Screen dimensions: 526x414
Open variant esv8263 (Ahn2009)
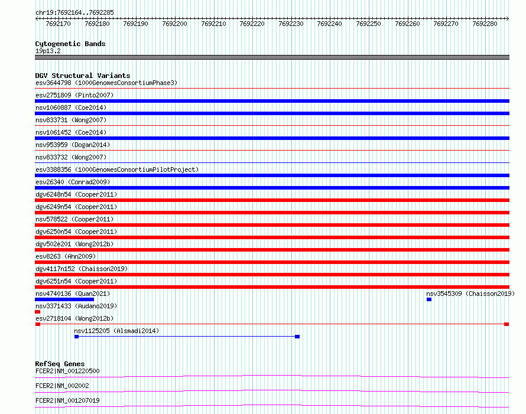[66, 256]
